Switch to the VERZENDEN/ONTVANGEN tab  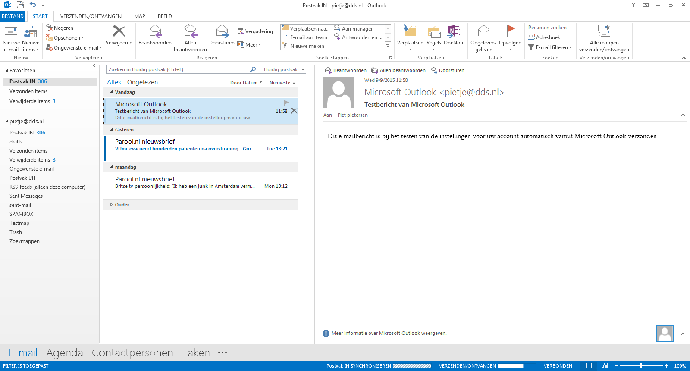(91, 16)
